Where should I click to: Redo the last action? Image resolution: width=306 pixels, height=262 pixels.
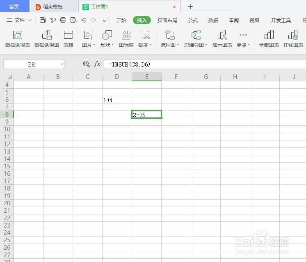coord(94,20)
